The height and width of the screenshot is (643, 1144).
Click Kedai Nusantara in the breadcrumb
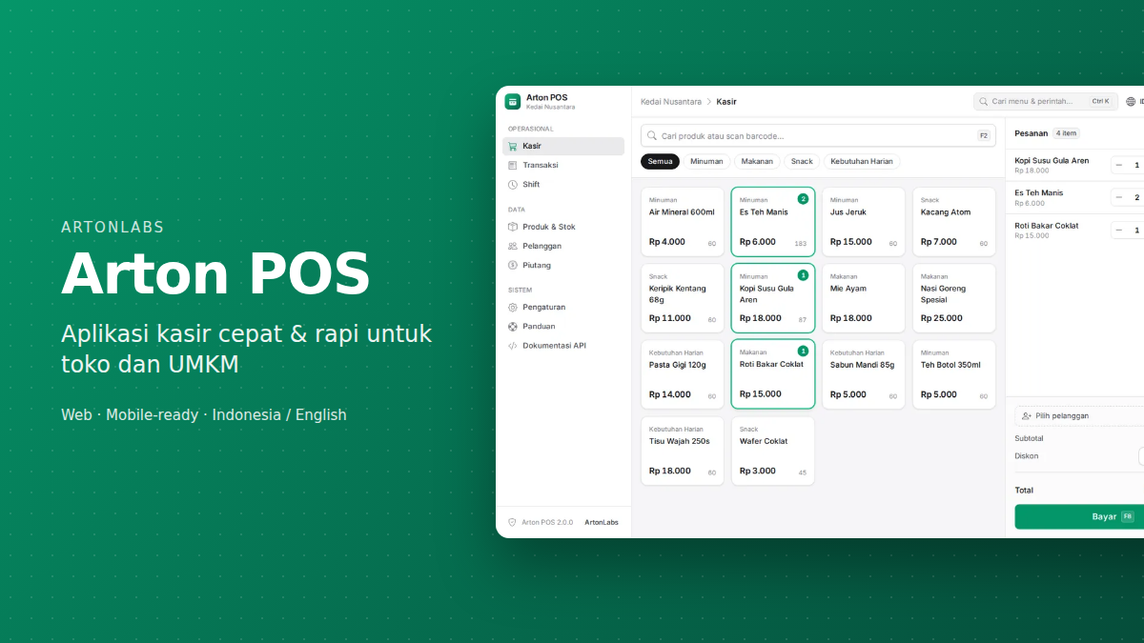tap(671, 101)
